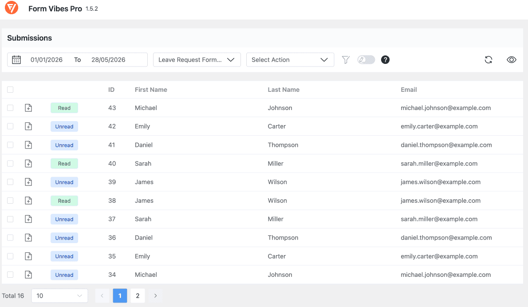Select checkbox for submission ID 35
Image resolution: width=528 pixels, height=307 pixels.
pos(11,256)
